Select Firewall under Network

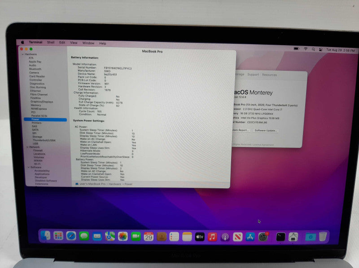click(x=38, y=151)
